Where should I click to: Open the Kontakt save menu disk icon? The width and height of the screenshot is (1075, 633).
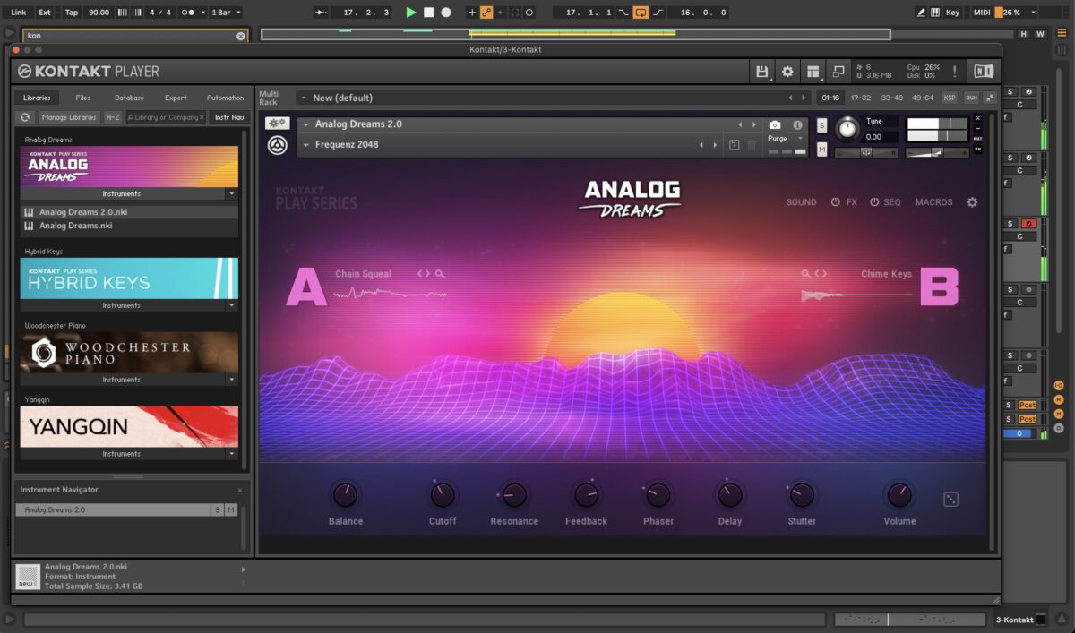pos(762,72)
